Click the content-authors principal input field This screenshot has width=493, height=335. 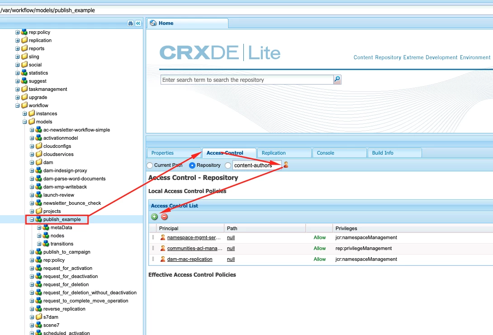(x=257, y=165)
